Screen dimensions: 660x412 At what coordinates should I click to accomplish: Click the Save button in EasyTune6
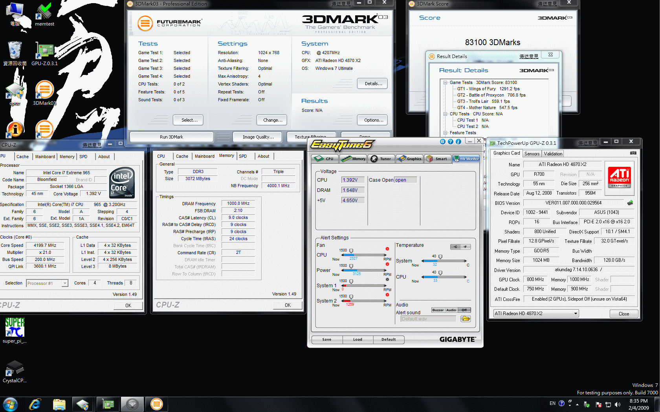(327, 339)
